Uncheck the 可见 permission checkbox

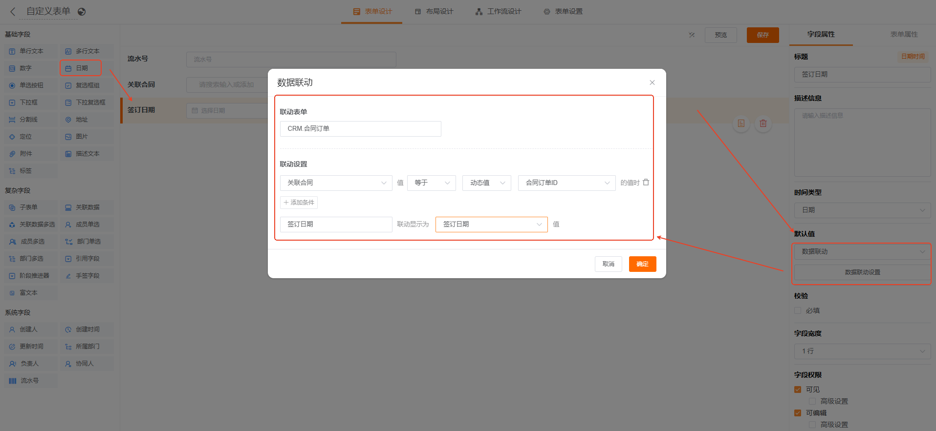click(798, 390)
